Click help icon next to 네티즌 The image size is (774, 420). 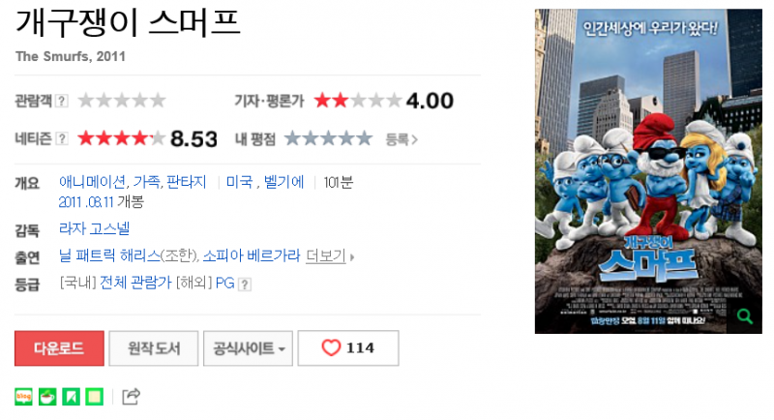click(x=62, y=138)
